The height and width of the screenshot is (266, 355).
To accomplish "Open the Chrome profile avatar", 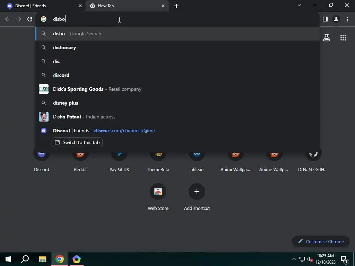I will 336,19.
